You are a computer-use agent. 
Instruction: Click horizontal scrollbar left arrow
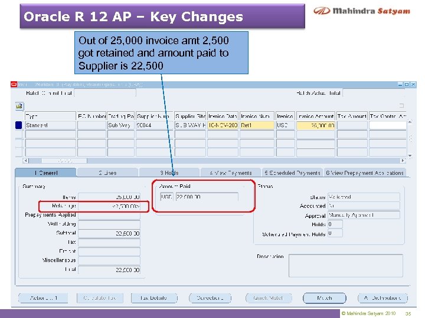coord(26,161)
